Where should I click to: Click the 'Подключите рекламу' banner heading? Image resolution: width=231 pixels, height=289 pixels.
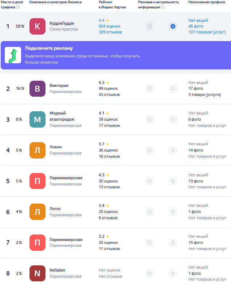click(49, 48)
